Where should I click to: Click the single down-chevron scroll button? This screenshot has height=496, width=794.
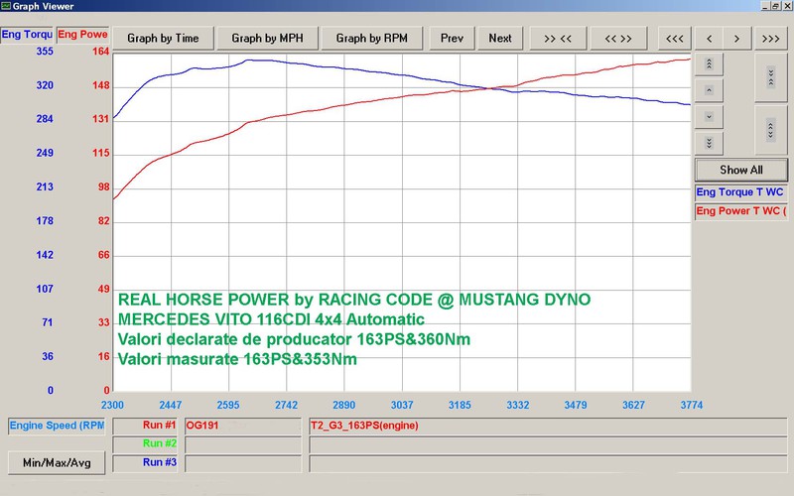(x=709, y=117)
